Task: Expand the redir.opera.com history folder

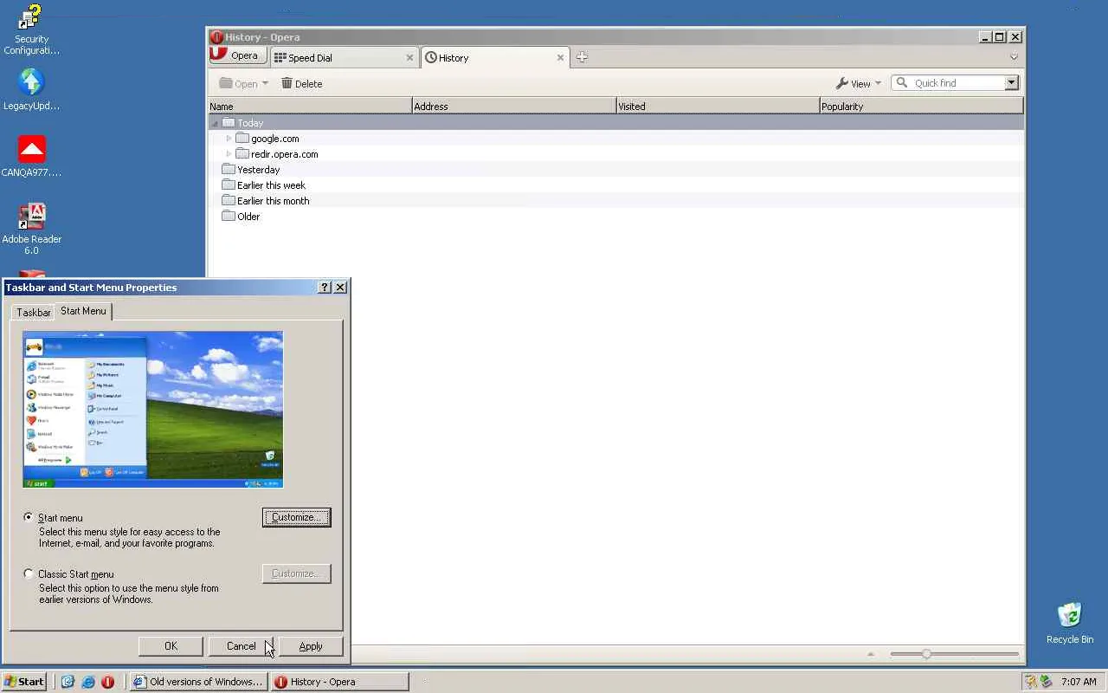Action: (x=229, y=154)
